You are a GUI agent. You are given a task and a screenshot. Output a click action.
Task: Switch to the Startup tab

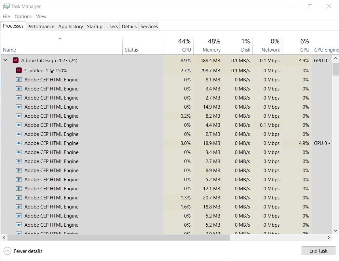(94, 27)
